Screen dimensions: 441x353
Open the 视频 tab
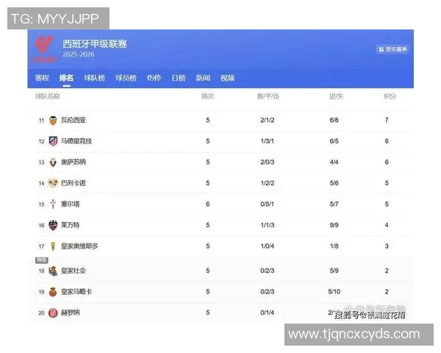228,78
